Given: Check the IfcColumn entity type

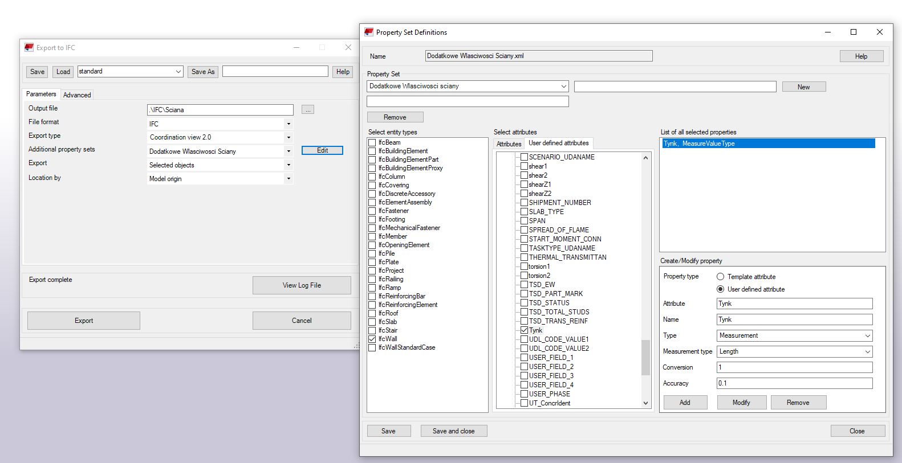Looking at the screenshot, I should tap(372, 177).
